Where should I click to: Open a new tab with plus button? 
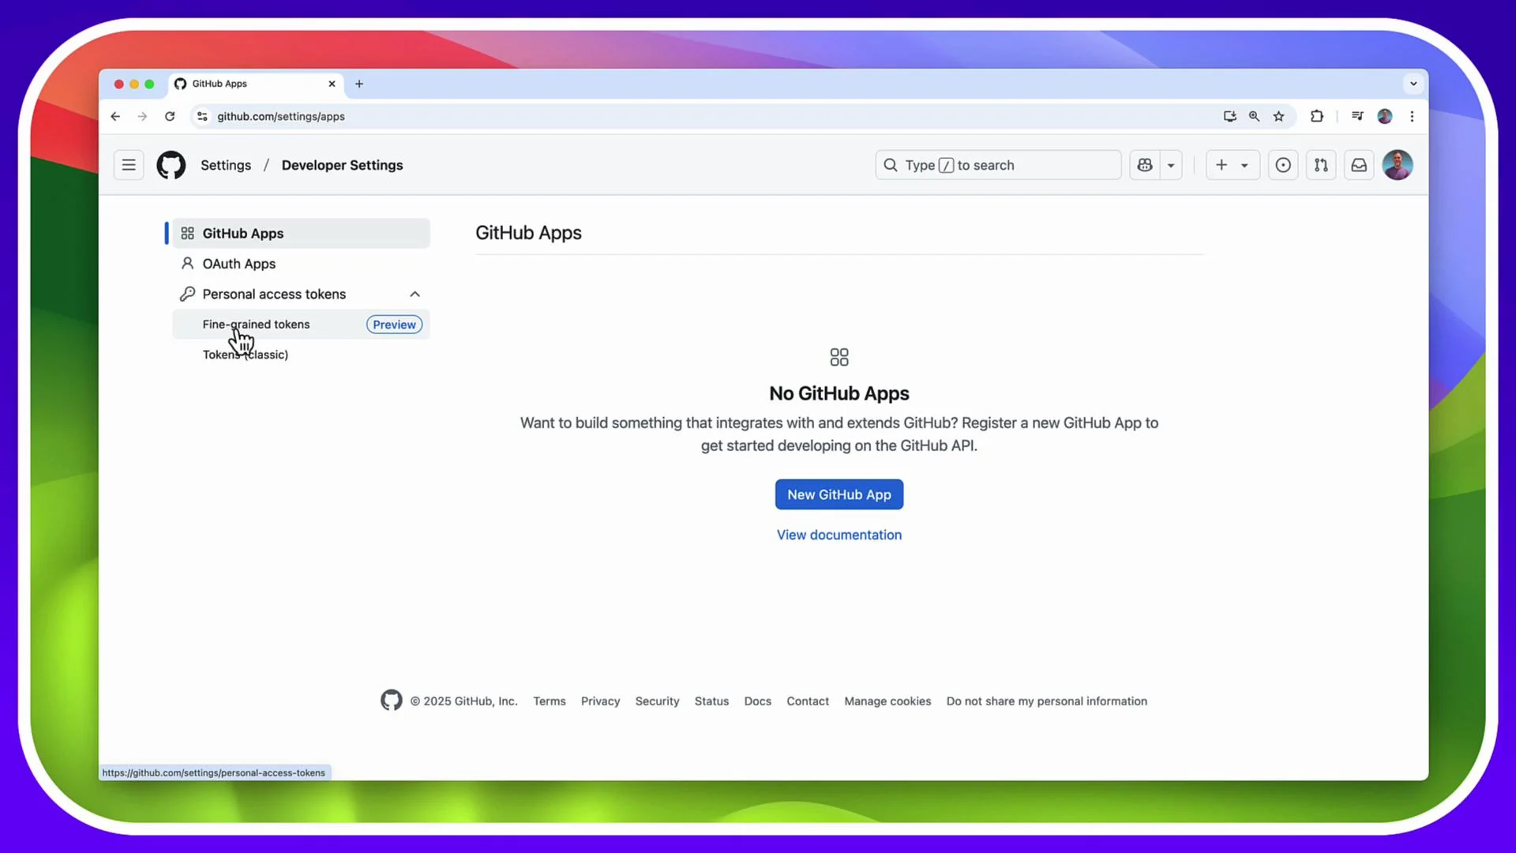[359, 84]
